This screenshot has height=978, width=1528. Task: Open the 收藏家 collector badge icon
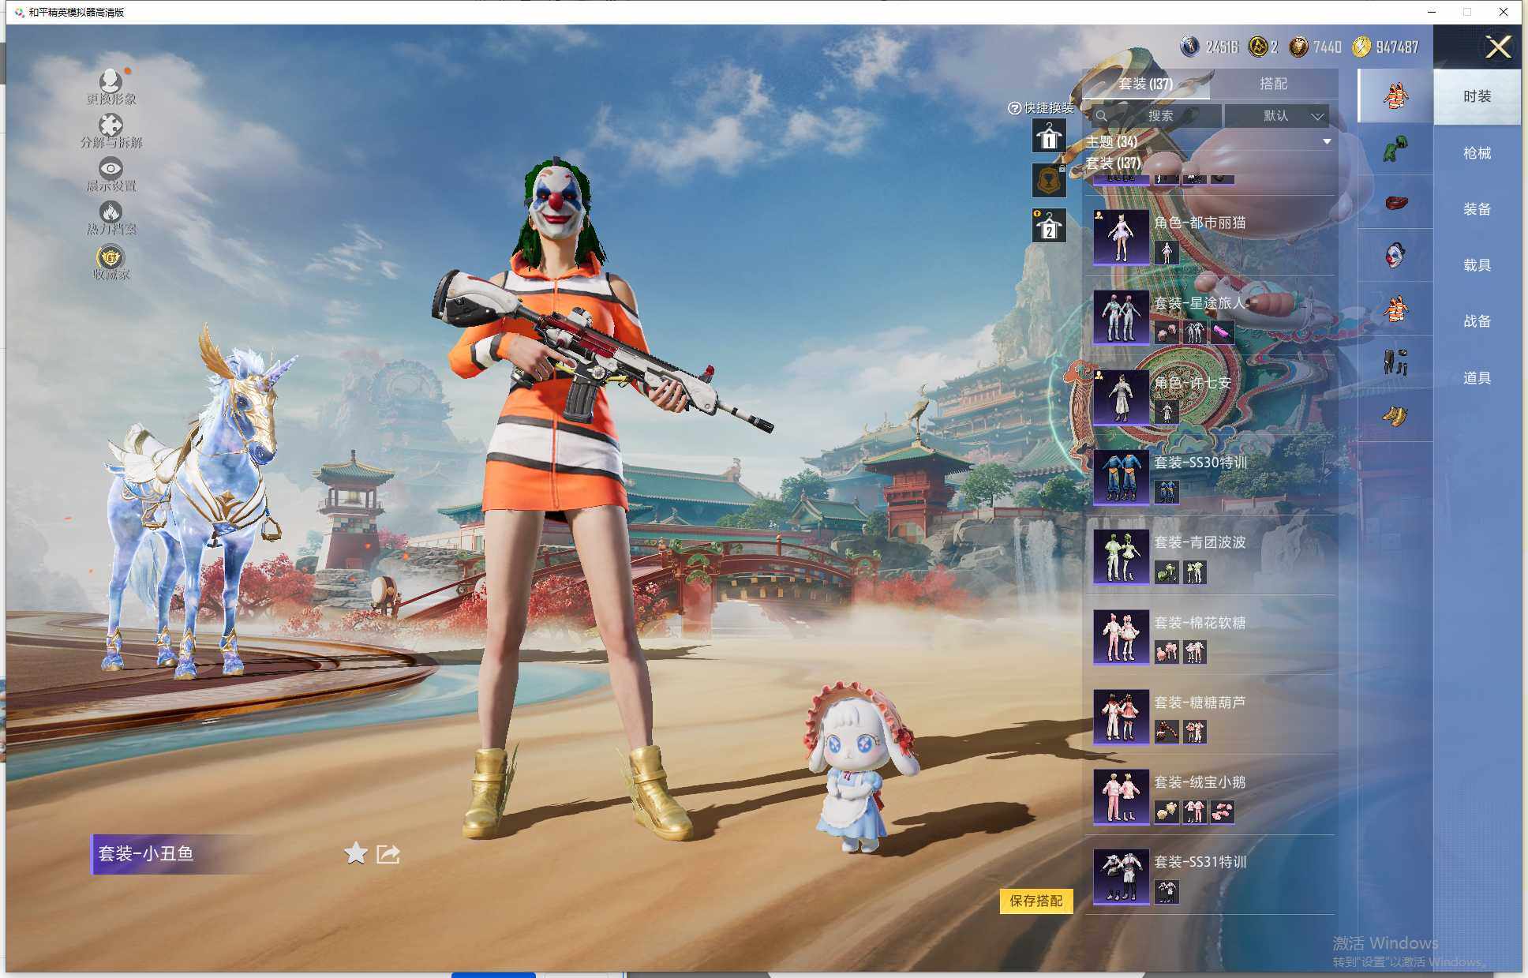[x=110, y=257]
